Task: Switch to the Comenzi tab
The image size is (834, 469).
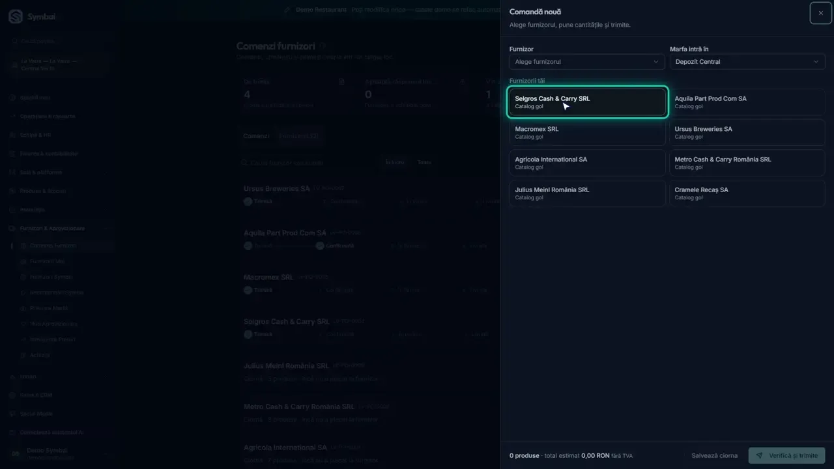Action: point(256,136)
